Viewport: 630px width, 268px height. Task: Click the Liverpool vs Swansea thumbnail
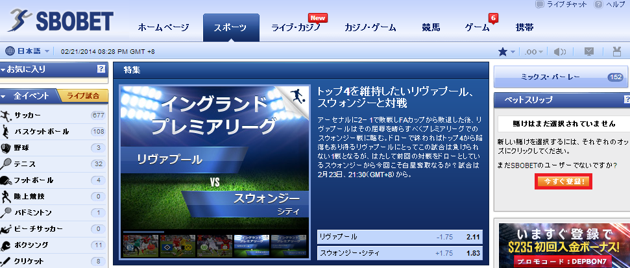point(252,246)
